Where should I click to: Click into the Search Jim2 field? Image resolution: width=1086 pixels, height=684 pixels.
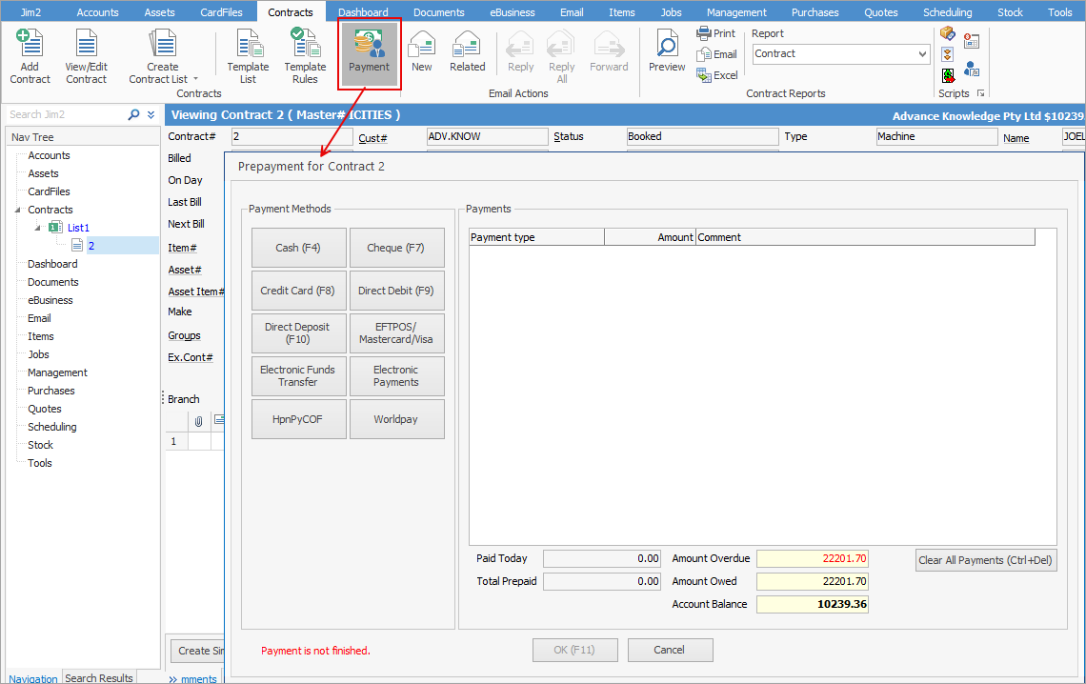pyautogui.click(x=67, y=114)
